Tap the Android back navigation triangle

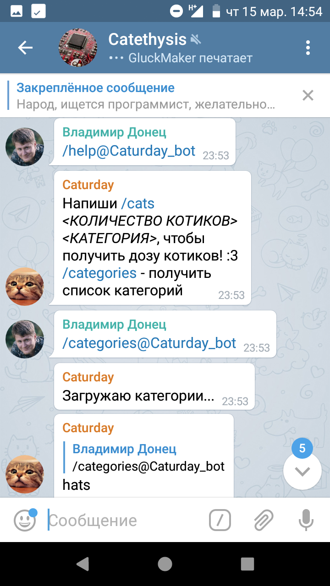(82, 564)
